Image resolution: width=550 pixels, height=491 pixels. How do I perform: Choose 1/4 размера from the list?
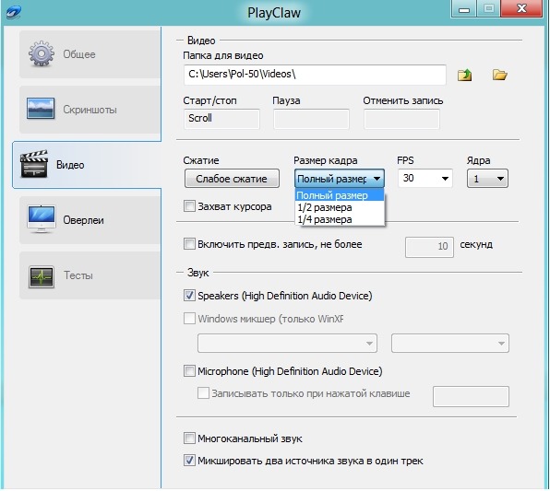(340, 219)
